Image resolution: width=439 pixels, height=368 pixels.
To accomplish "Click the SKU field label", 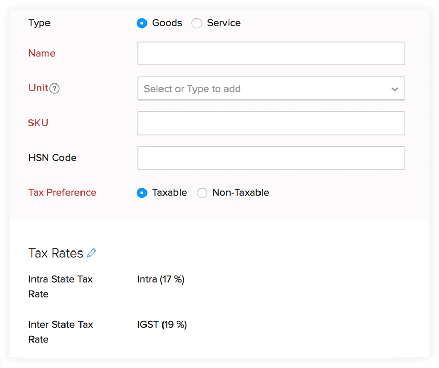I will tap(38, 123).
